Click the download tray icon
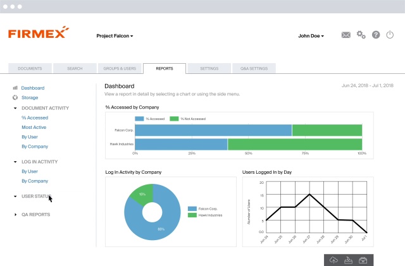This screenshot has height=266, width=405. [348, 260]
